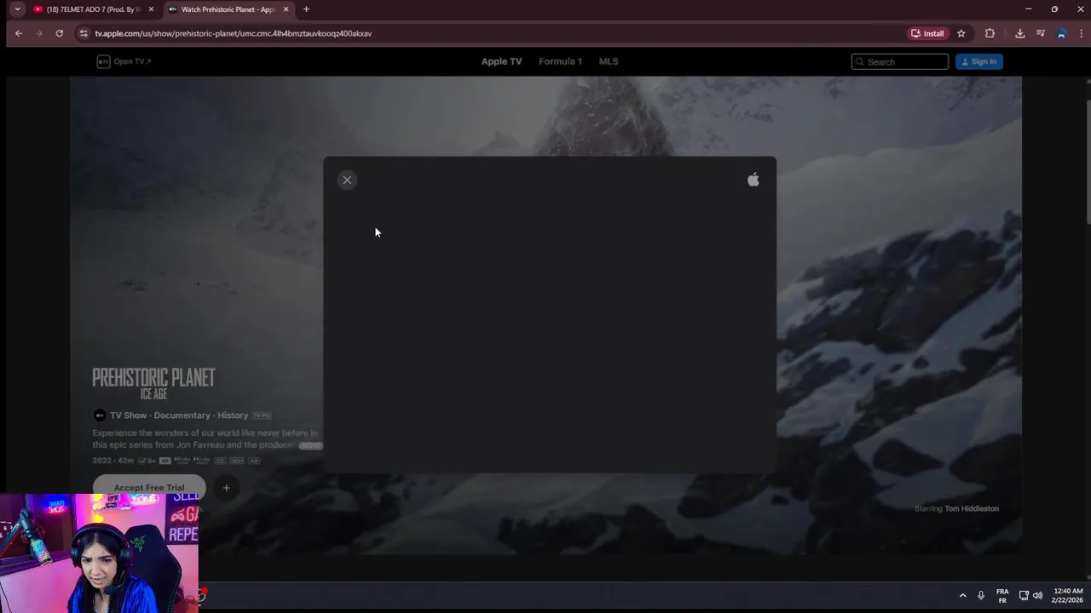Go back to the previous page
The image size is (1091, 613).
tap(19, 33)
